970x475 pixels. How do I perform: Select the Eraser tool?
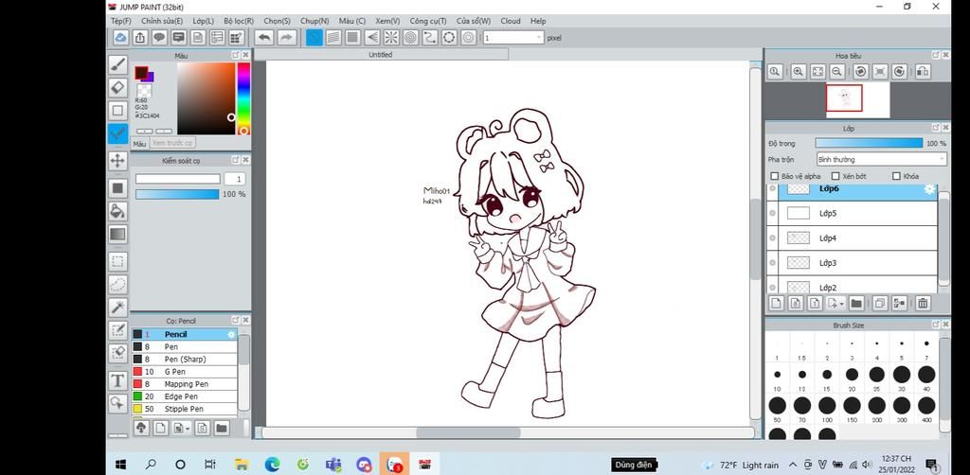coord(117,87)
